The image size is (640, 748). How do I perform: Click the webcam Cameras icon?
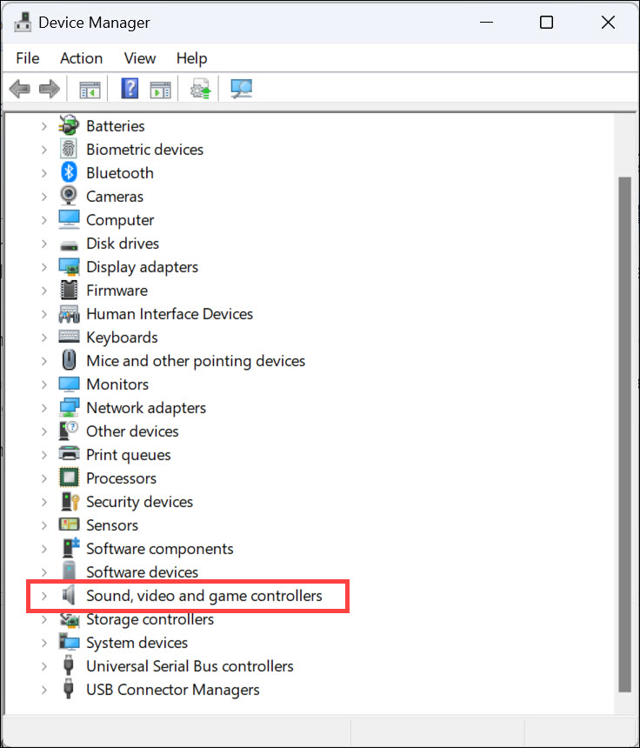coord(69,196)
